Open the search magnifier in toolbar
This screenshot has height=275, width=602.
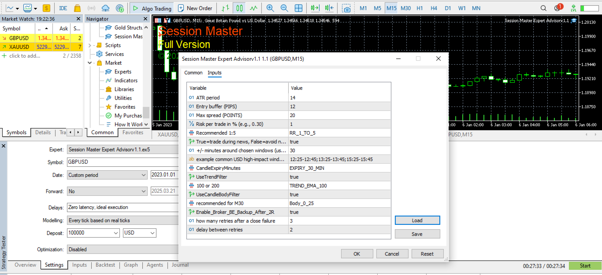(543, 8)
